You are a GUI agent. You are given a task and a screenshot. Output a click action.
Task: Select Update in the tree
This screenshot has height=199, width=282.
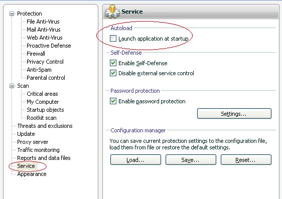tap(26, 134)
